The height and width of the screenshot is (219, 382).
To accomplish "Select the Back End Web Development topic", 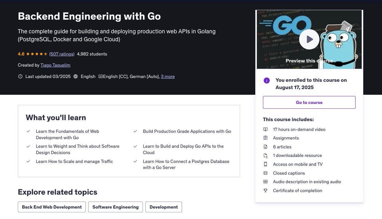I will click(x=52, y=207).
